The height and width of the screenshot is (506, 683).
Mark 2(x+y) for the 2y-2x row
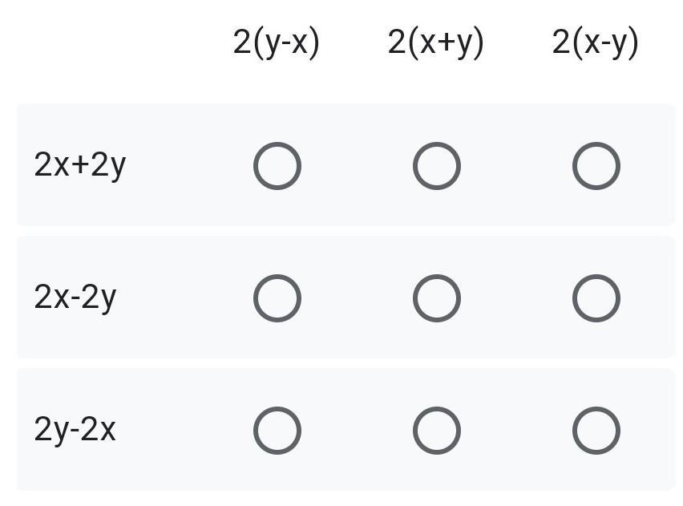(436, 431)
